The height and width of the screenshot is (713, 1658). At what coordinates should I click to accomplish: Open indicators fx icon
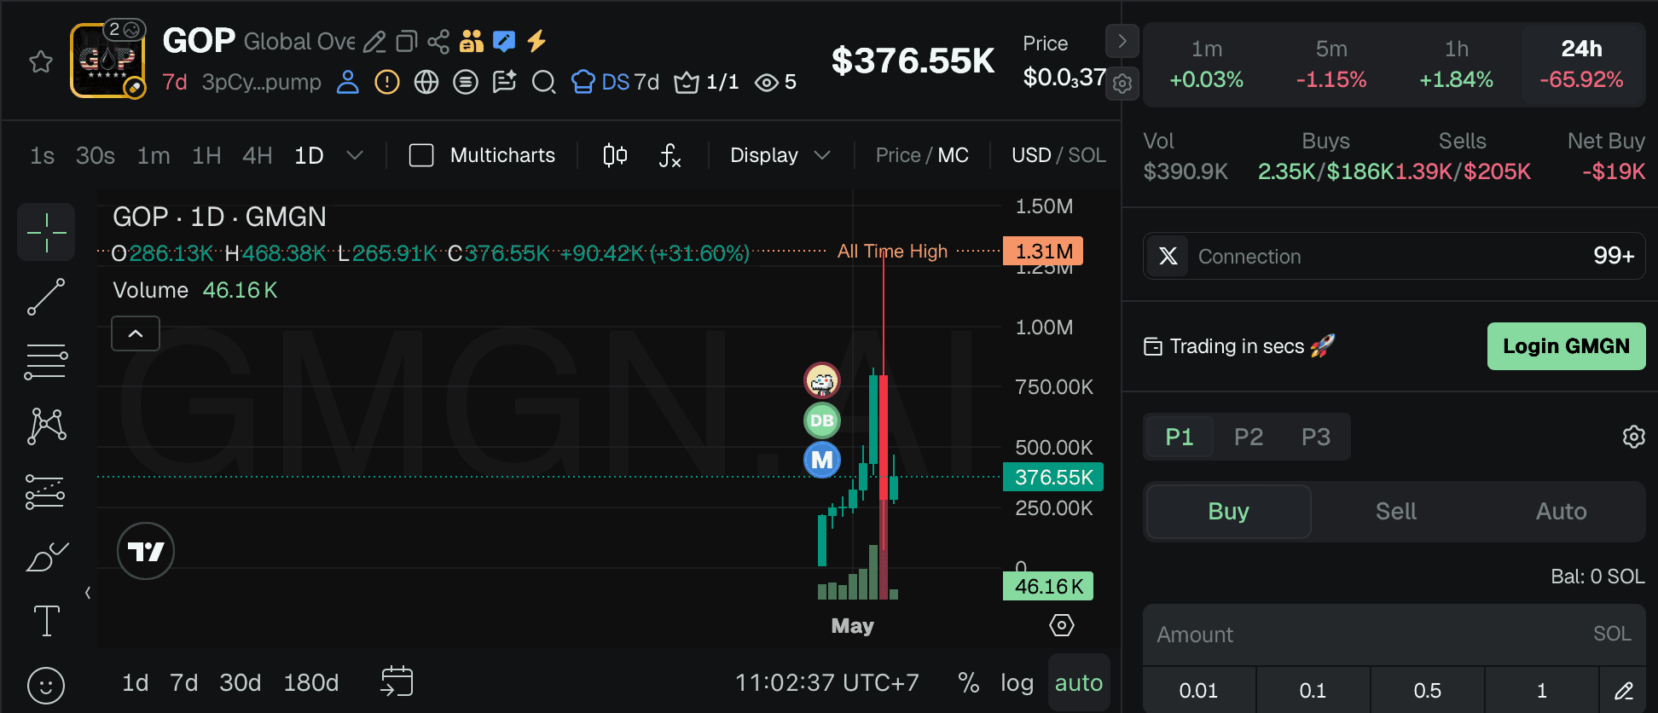point(670,155)
